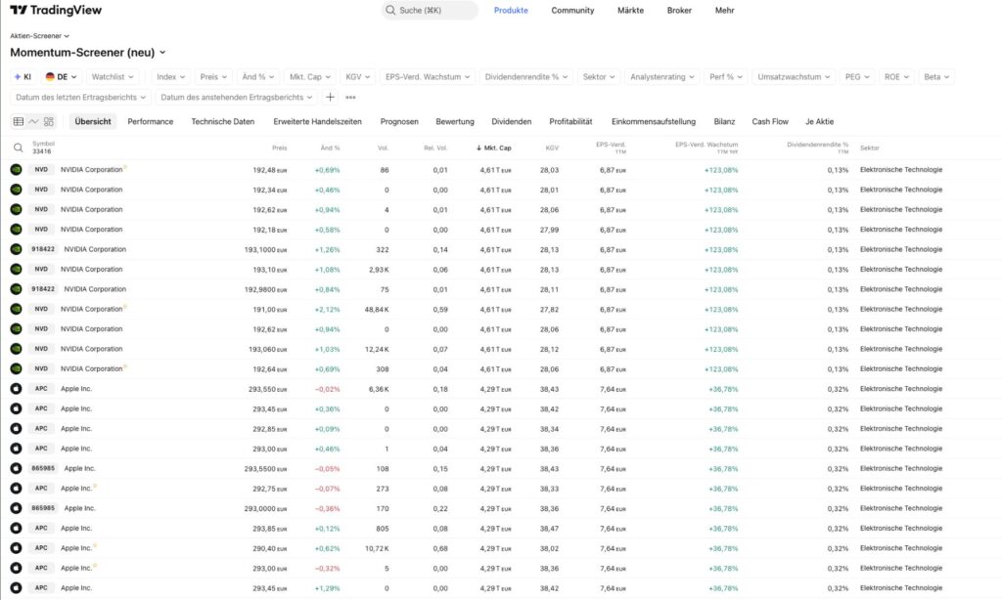Switch to the Je Aktie tab
Image resolution: width=1002 pixels, height=600 pixels.
click(x=819, y=121)
